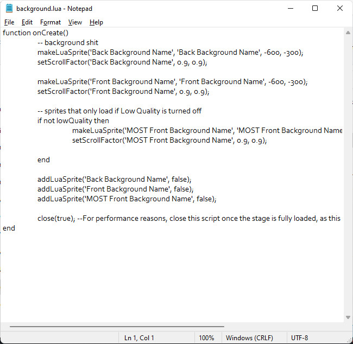Click the horizontal scrollbar thumb
This screenshot has height=344, width=353.
click(x=117, y=327)
